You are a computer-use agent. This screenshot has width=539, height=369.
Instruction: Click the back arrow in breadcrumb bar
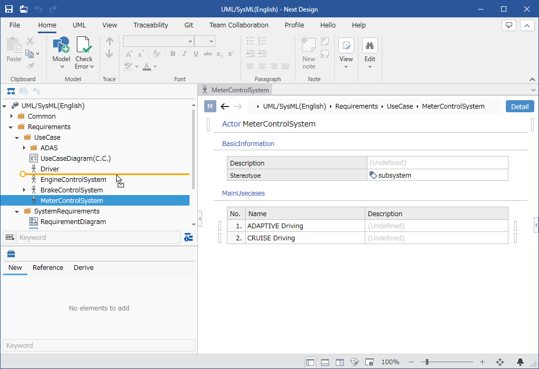click(225, 106)
